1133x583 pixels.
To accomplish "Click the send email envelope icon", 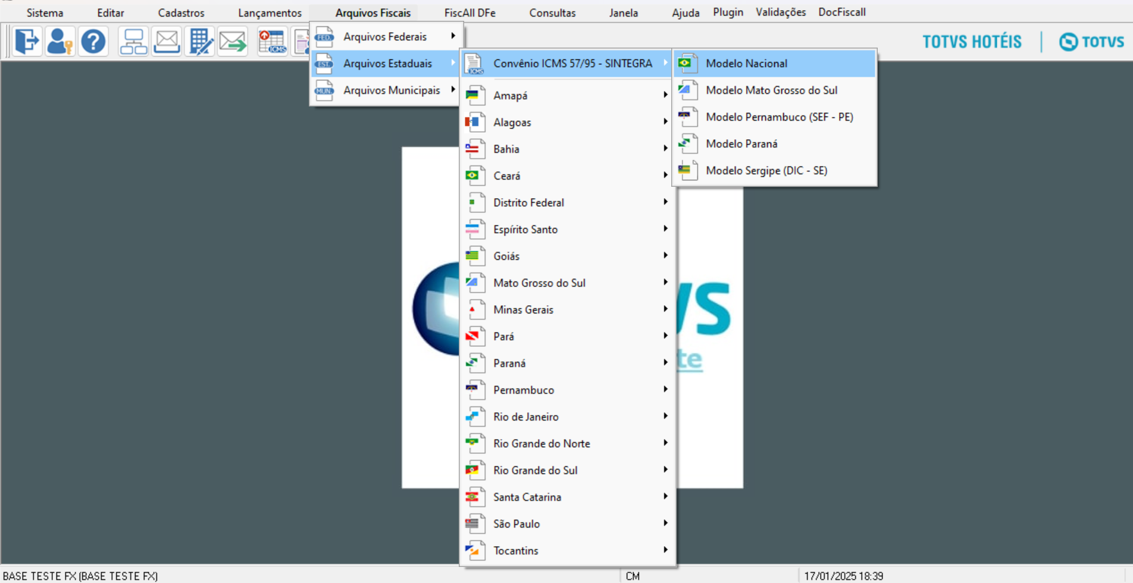I will (x=233, y=41).
